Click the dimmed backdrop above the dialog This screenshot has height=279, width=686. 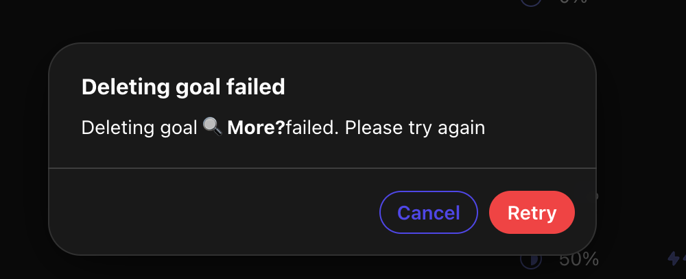(263, 21)
